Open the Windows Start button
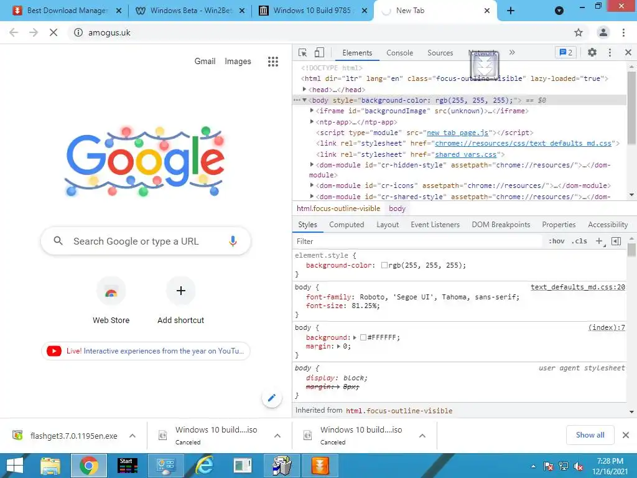Viewport: 637px width, 478px height. 15,466
